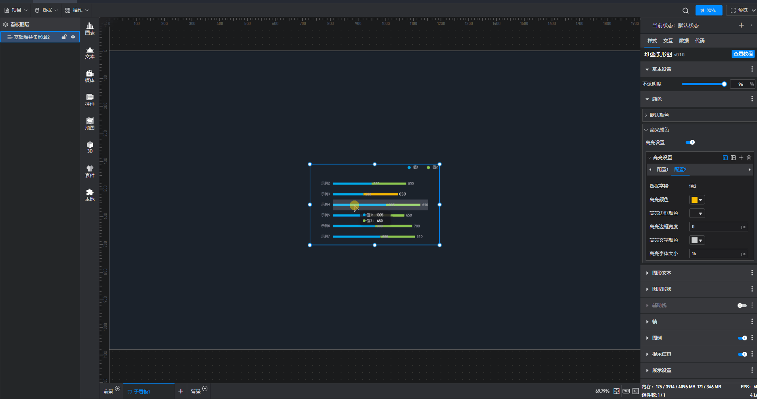Click the fit-to-screen icon in status bar
This screenshot has height=399, width=757.
tap(617, 391)
